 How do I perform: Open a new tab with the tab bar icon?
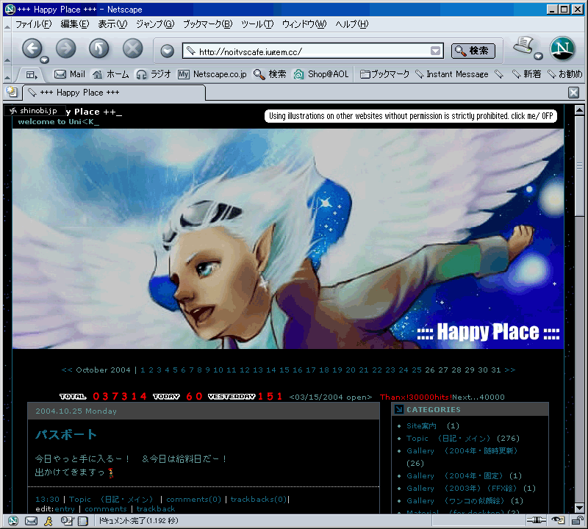12,92
